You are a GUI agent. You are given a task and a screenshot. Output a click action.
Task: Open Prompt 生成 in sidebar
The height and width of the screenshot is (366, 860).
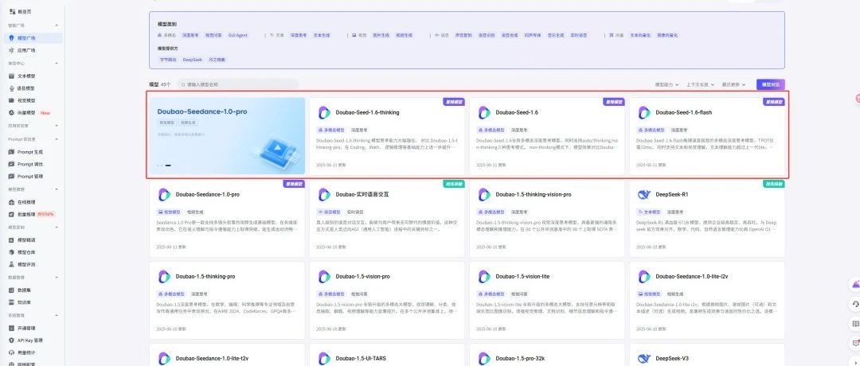point(29,152)
